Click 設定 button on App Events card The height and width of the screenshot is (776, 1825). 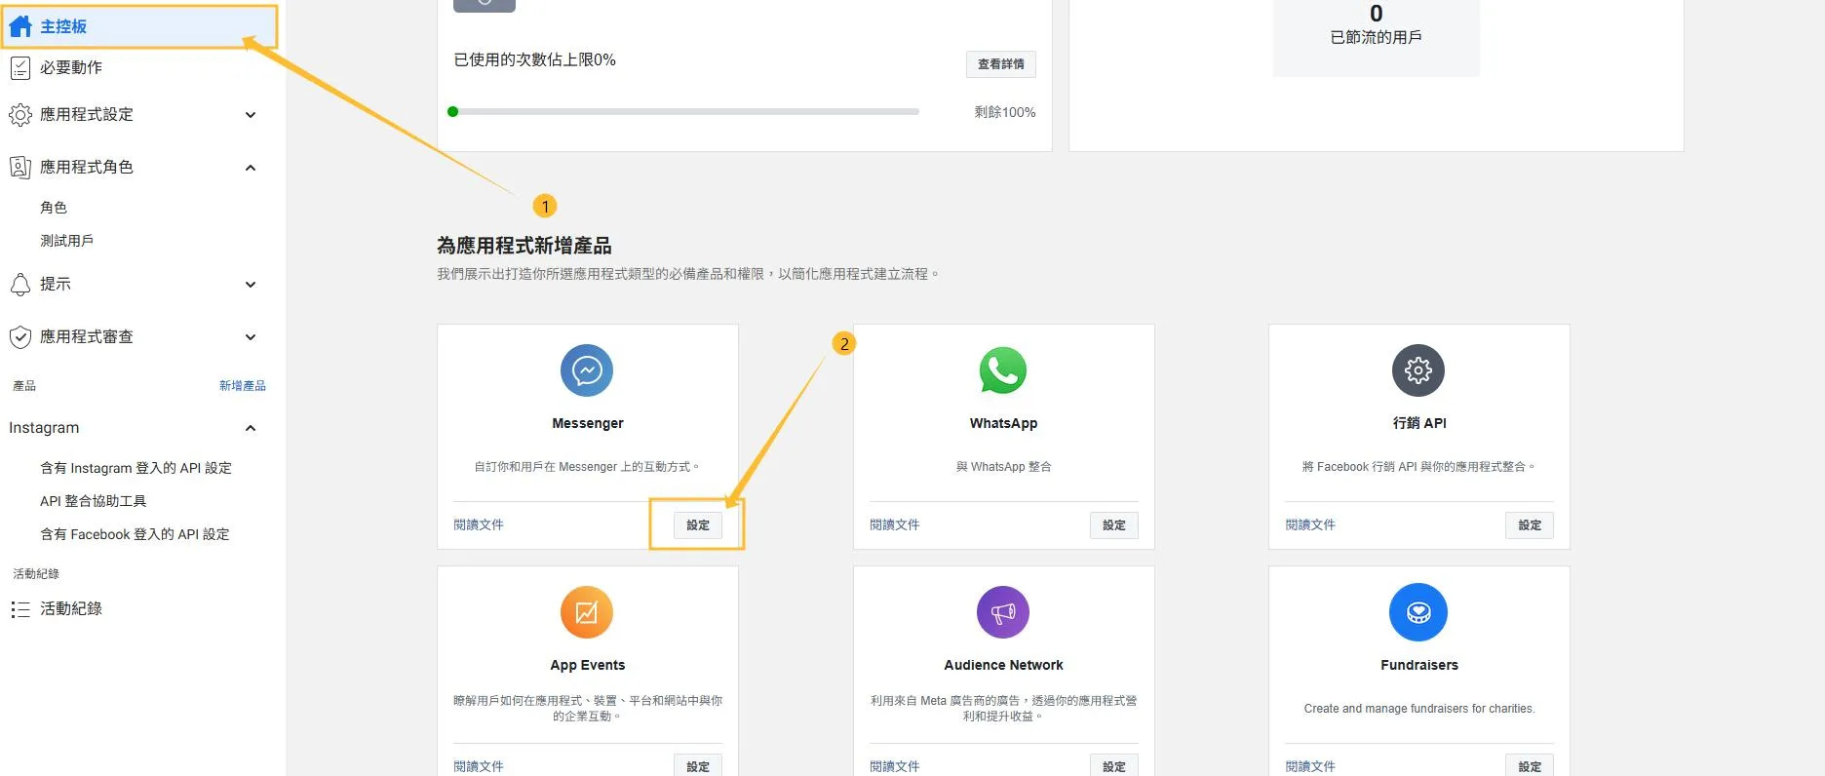pos(698,766)
